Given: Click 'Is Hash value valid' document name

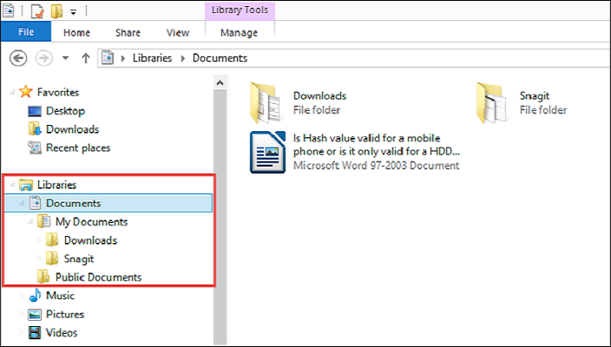Looking at the screenshot, I should [377, 145].
